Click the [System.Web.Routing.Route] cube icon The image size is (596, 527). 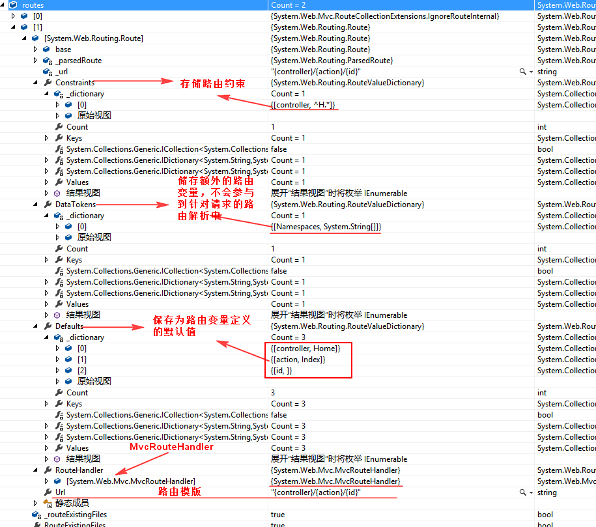(x=35, y=38)
